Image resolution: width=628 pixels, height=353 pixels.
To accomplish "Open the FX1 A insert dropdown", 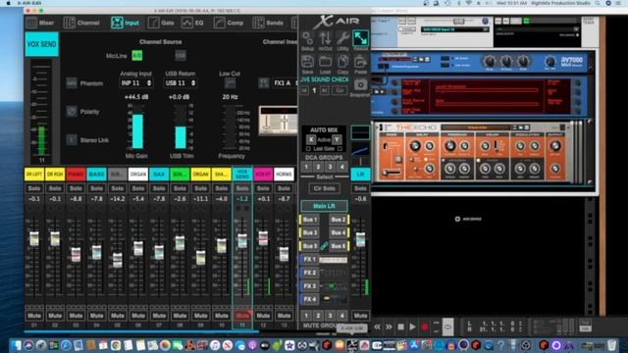I will 285,83.
